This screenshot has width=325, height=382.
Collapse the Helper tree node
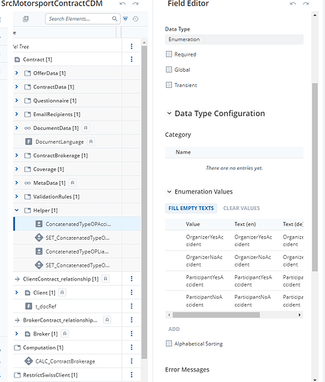17,210
